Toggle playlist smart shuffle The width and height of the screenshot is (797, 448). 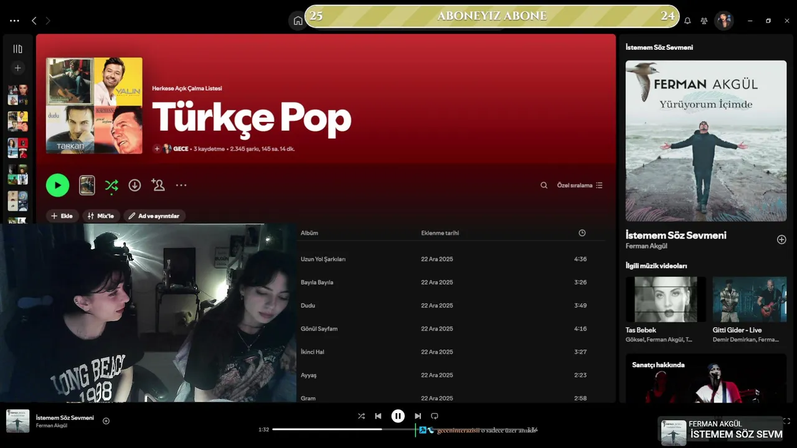coord(111,185)
